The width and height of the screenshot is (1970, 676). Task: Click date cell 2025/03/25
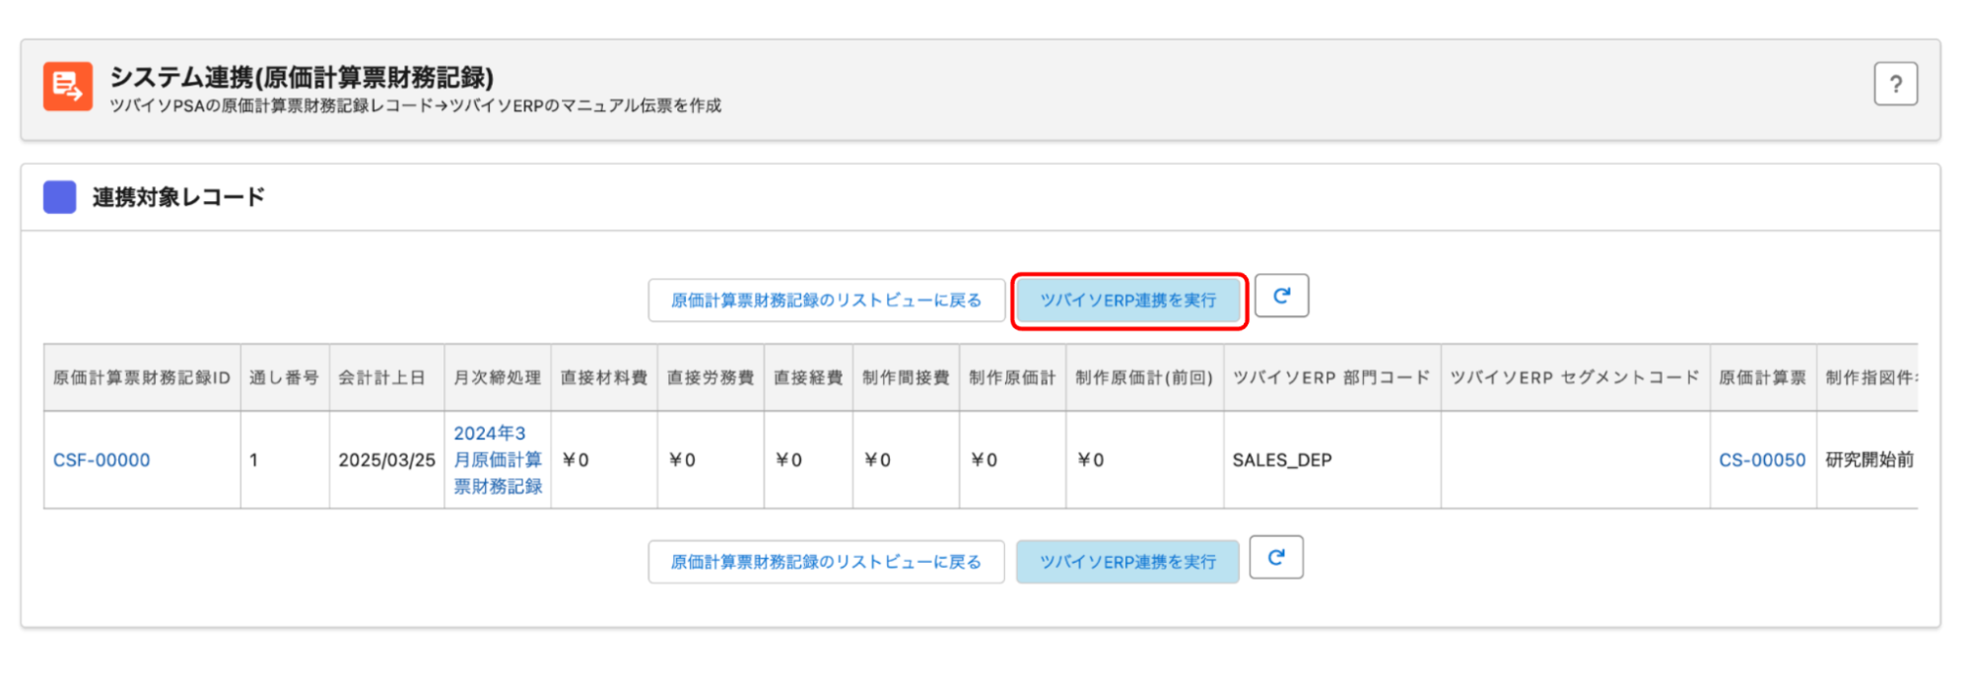point(386,460)
